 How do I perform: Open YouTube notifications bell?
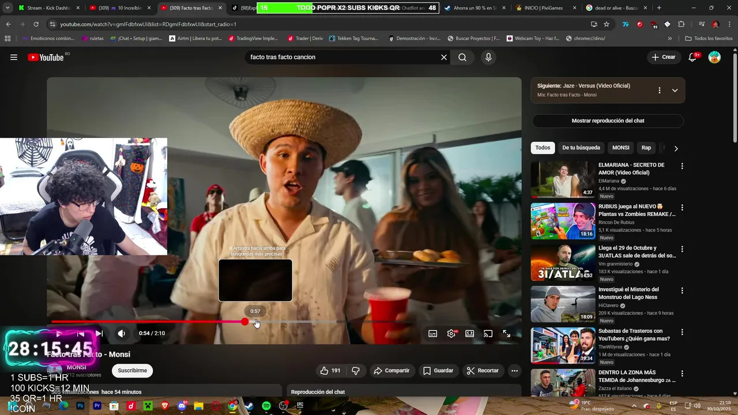click(693, 57)
